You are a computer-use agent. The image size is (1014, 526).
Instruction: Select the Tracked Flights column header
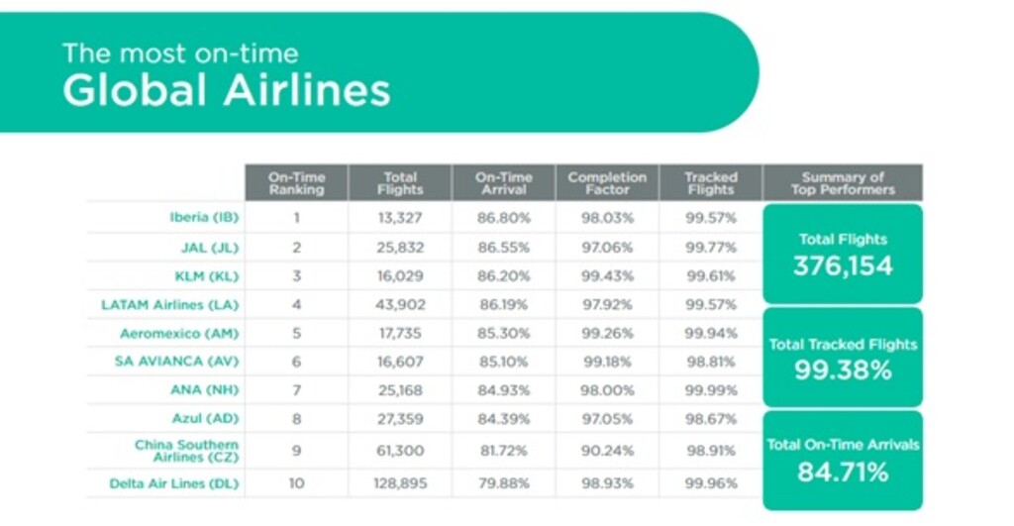(711, 183)
